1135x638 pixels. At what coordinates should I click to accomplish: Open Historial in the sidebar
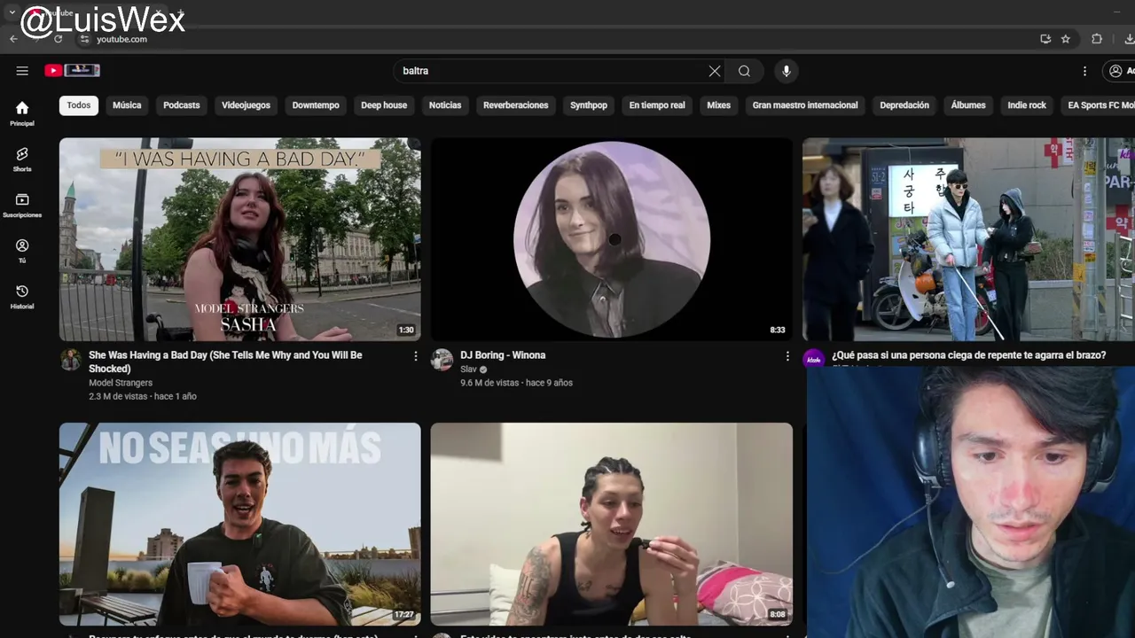(x=22, y=297)
